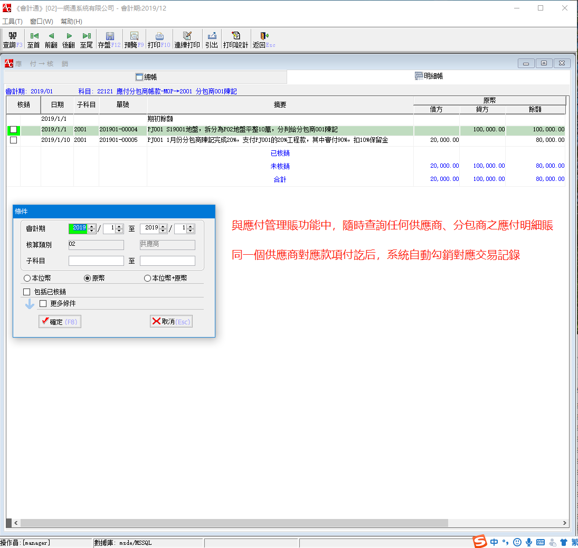
Task: Open the 工具(T) menu
Action: click(13, 22)
